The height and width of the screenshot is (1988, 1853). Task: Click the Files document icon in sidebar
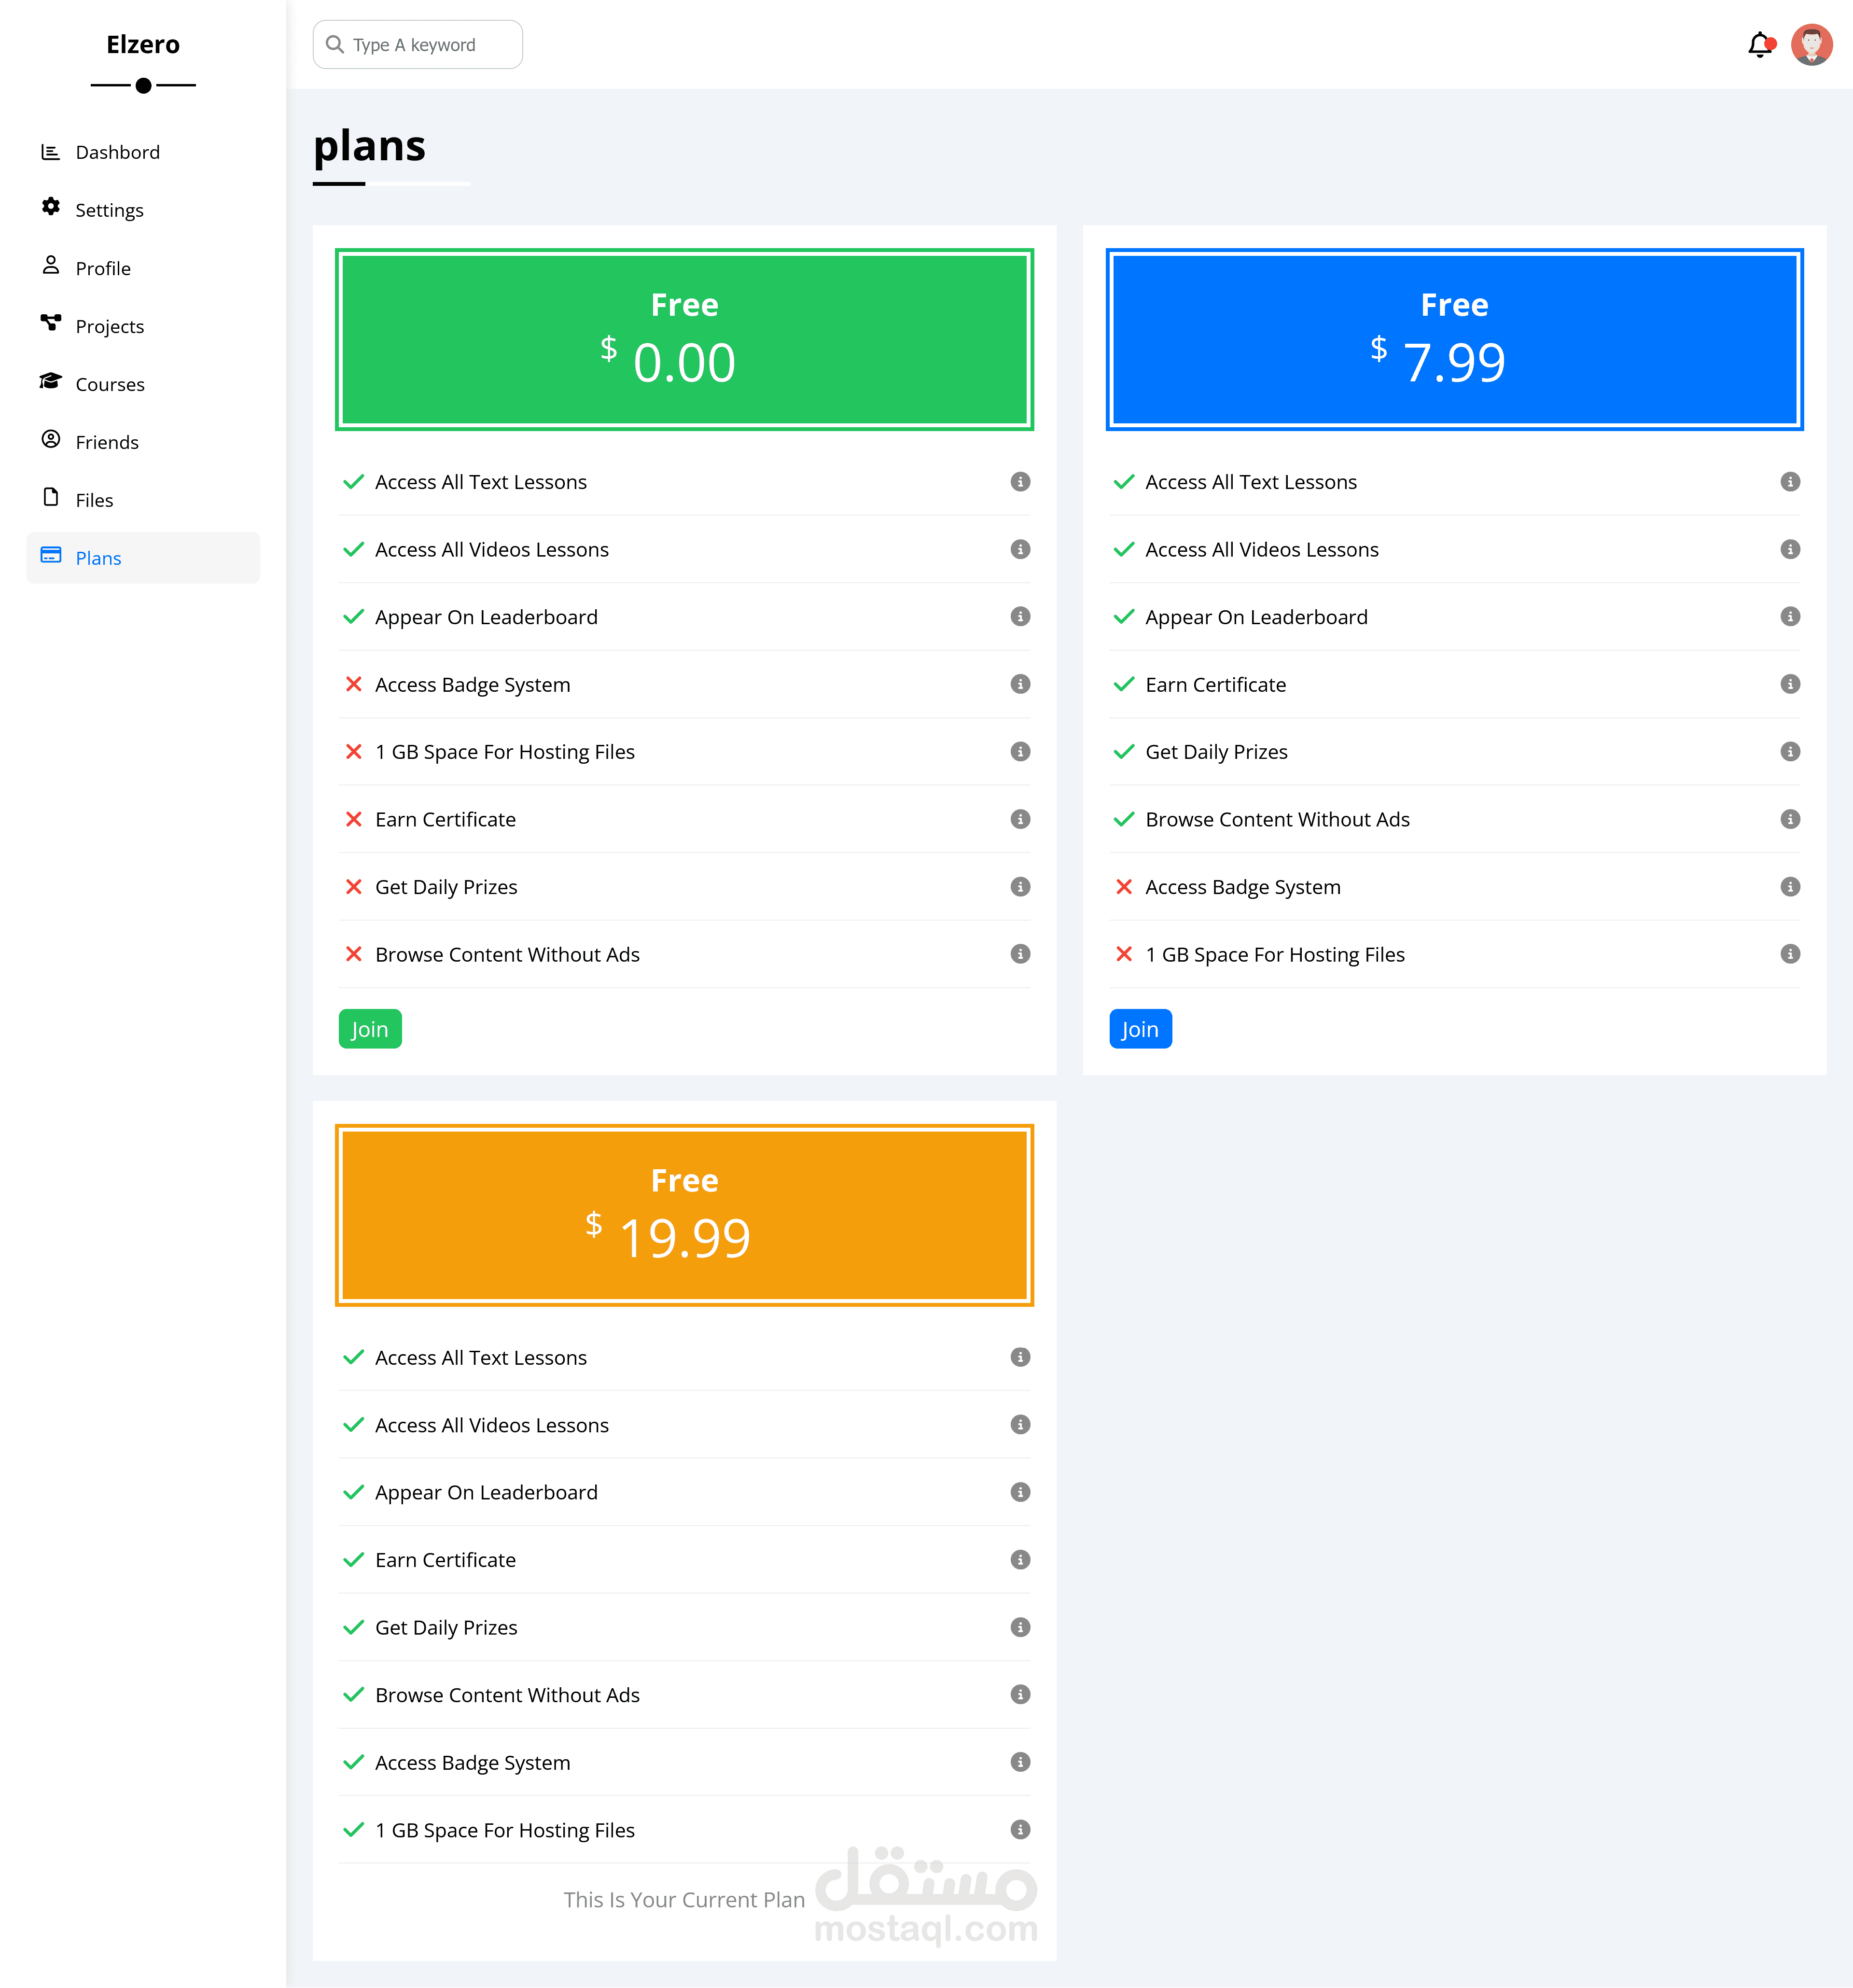50,497
